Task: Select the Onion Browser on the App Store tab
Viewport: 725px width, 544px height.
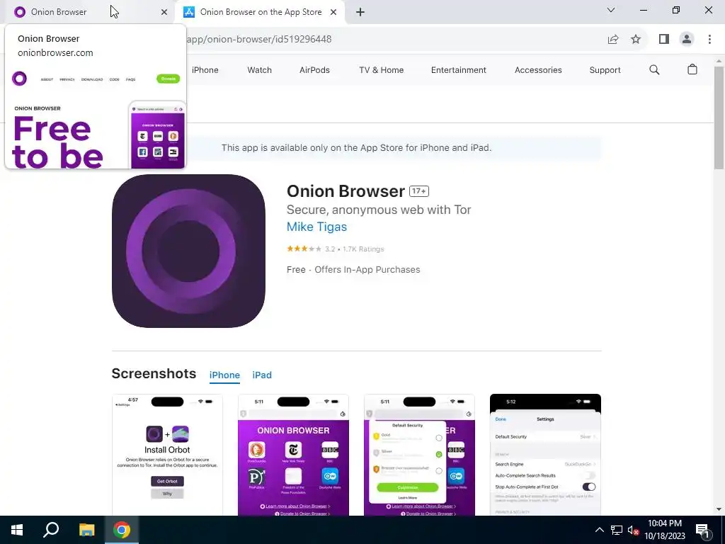Action: tap(259, 12)
